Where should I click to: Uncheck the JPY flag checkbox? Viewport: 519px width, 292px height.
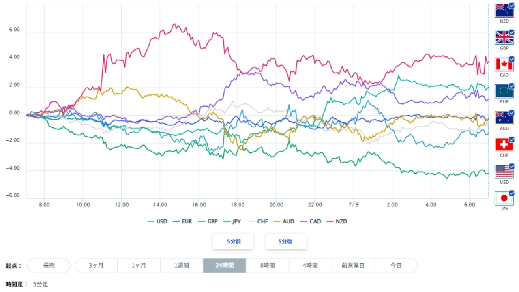click(x=512, y=193)
